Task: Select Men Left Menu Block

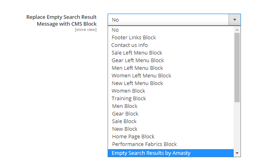Action: coord(137,68)
